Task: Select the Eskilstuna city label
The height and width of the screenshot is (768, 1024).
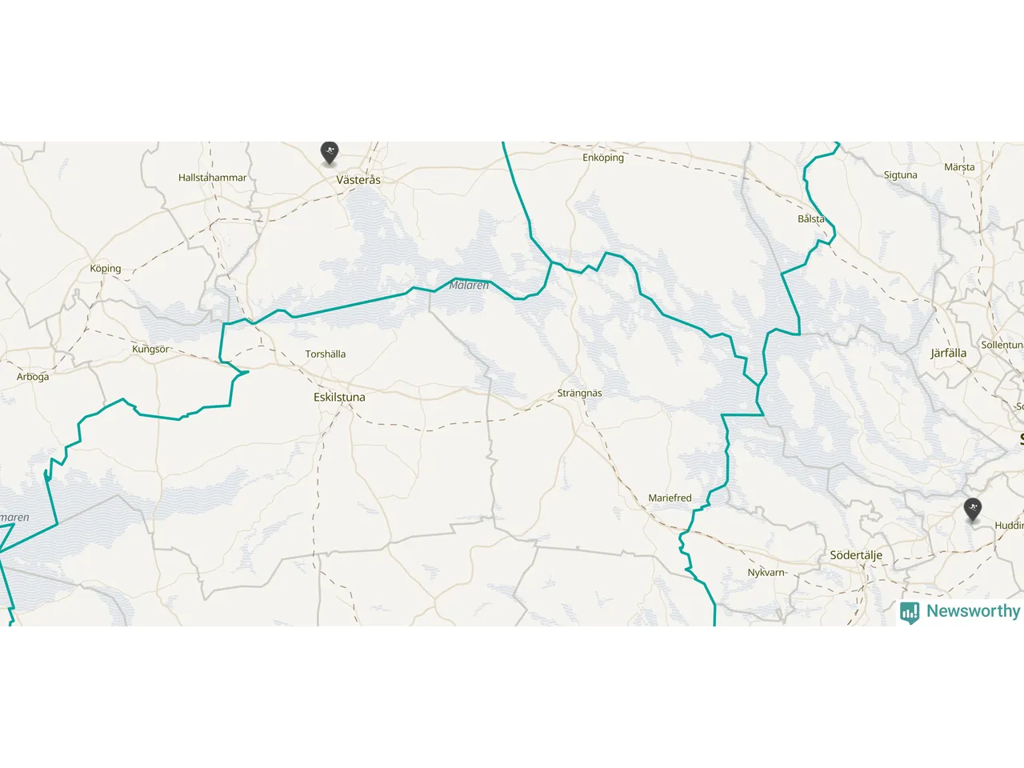Action: (339, 397)
